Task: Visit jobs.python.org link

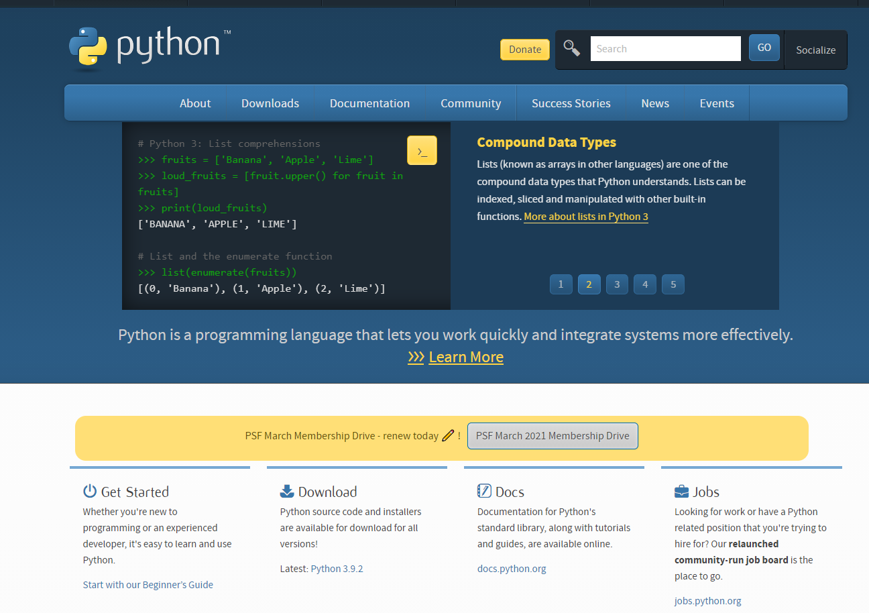Action: coord(708,601)
